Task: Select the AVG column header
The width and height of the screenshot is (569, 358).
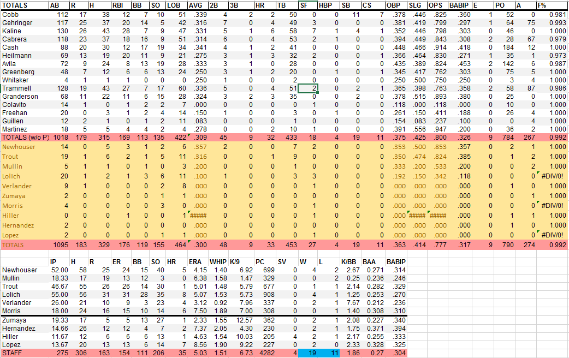Action: tap(198, 5)
